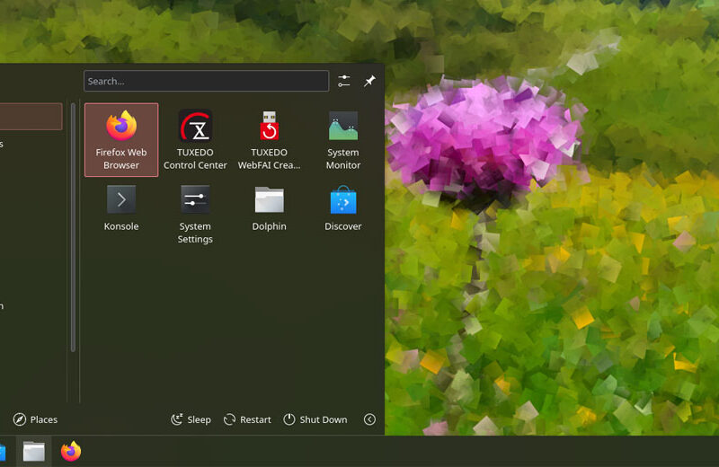The width and height of the screenshot is (719, 467).
Task: Launch Firefox Web Browser from the menu
Action: (121, 139)
